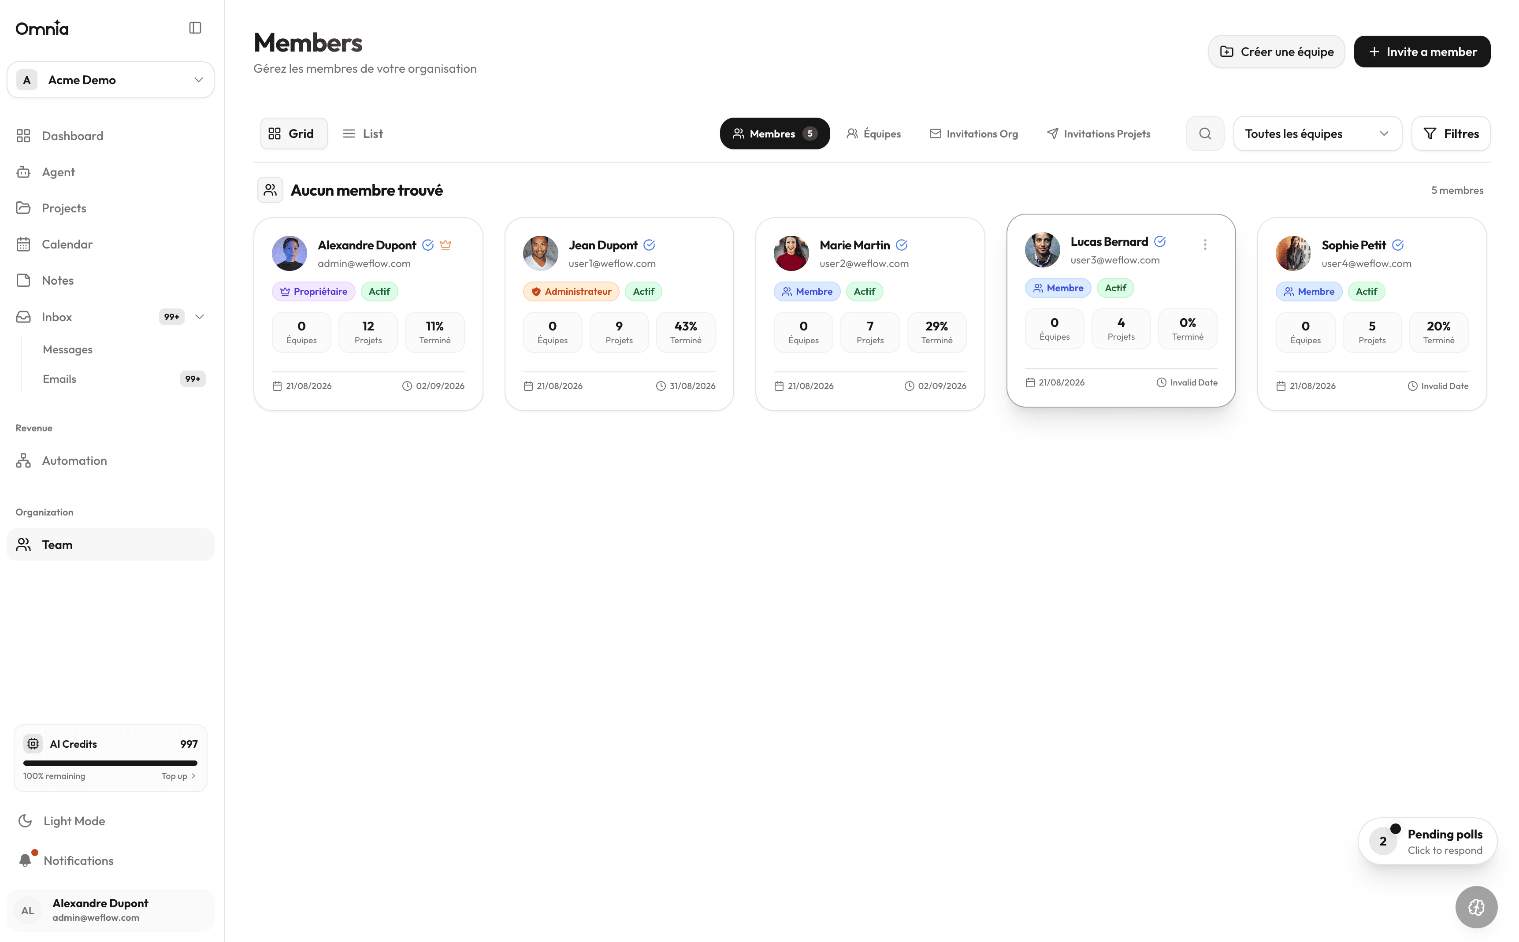Click the members group icon beside Aucun membre trouvé
This screenshot has height=942, width=1519.
(x=270, y=190)
